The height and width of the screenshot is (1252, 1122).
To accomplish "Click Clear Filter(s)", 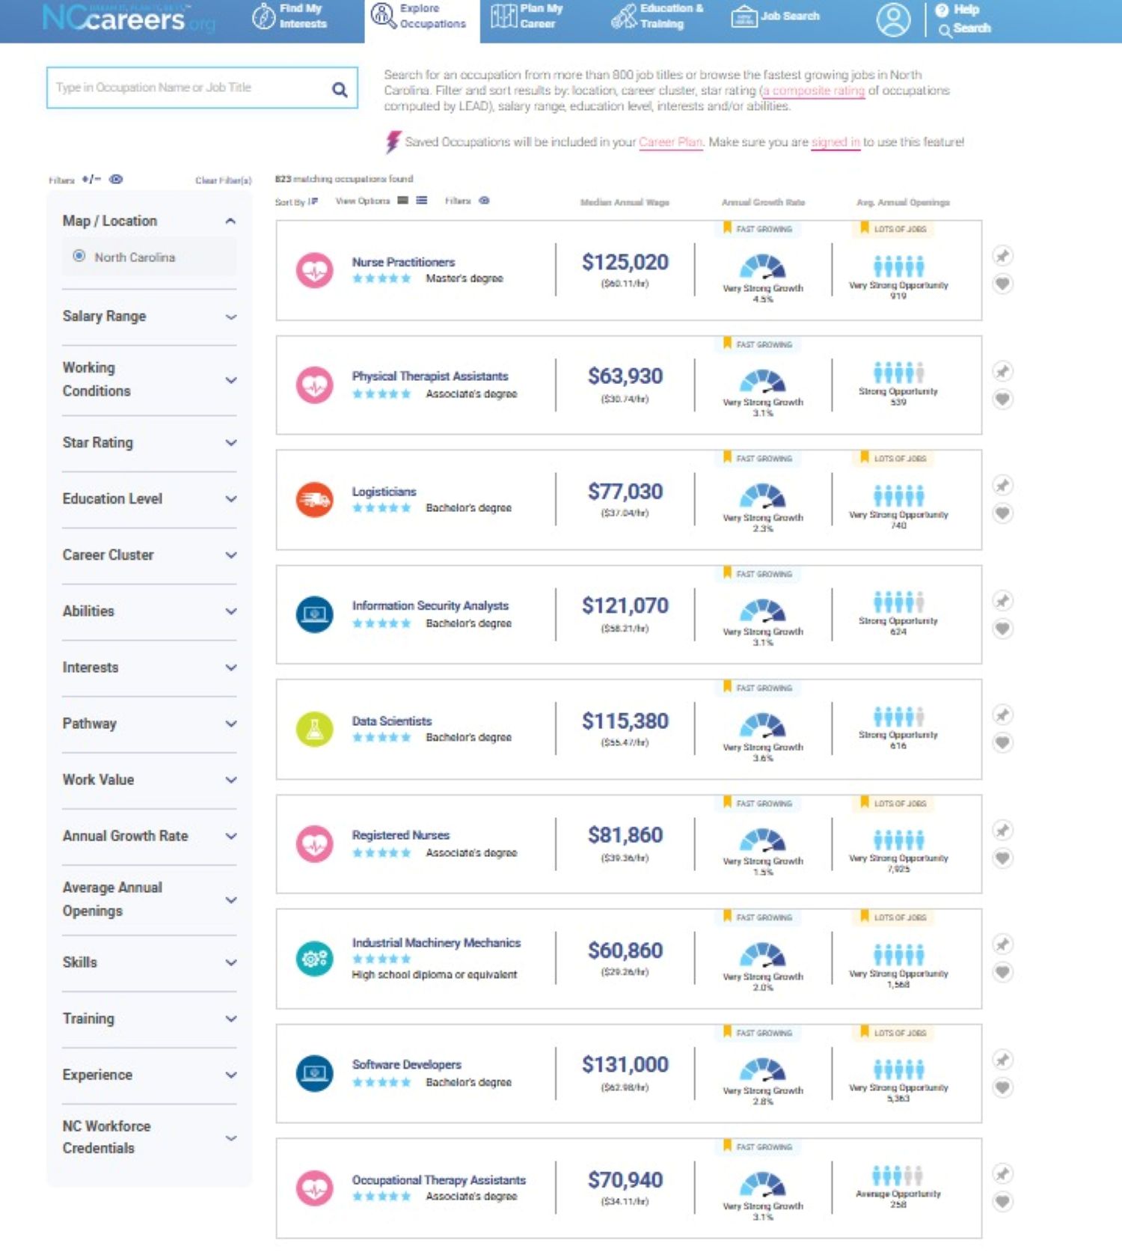I will [x=223, y=180].
